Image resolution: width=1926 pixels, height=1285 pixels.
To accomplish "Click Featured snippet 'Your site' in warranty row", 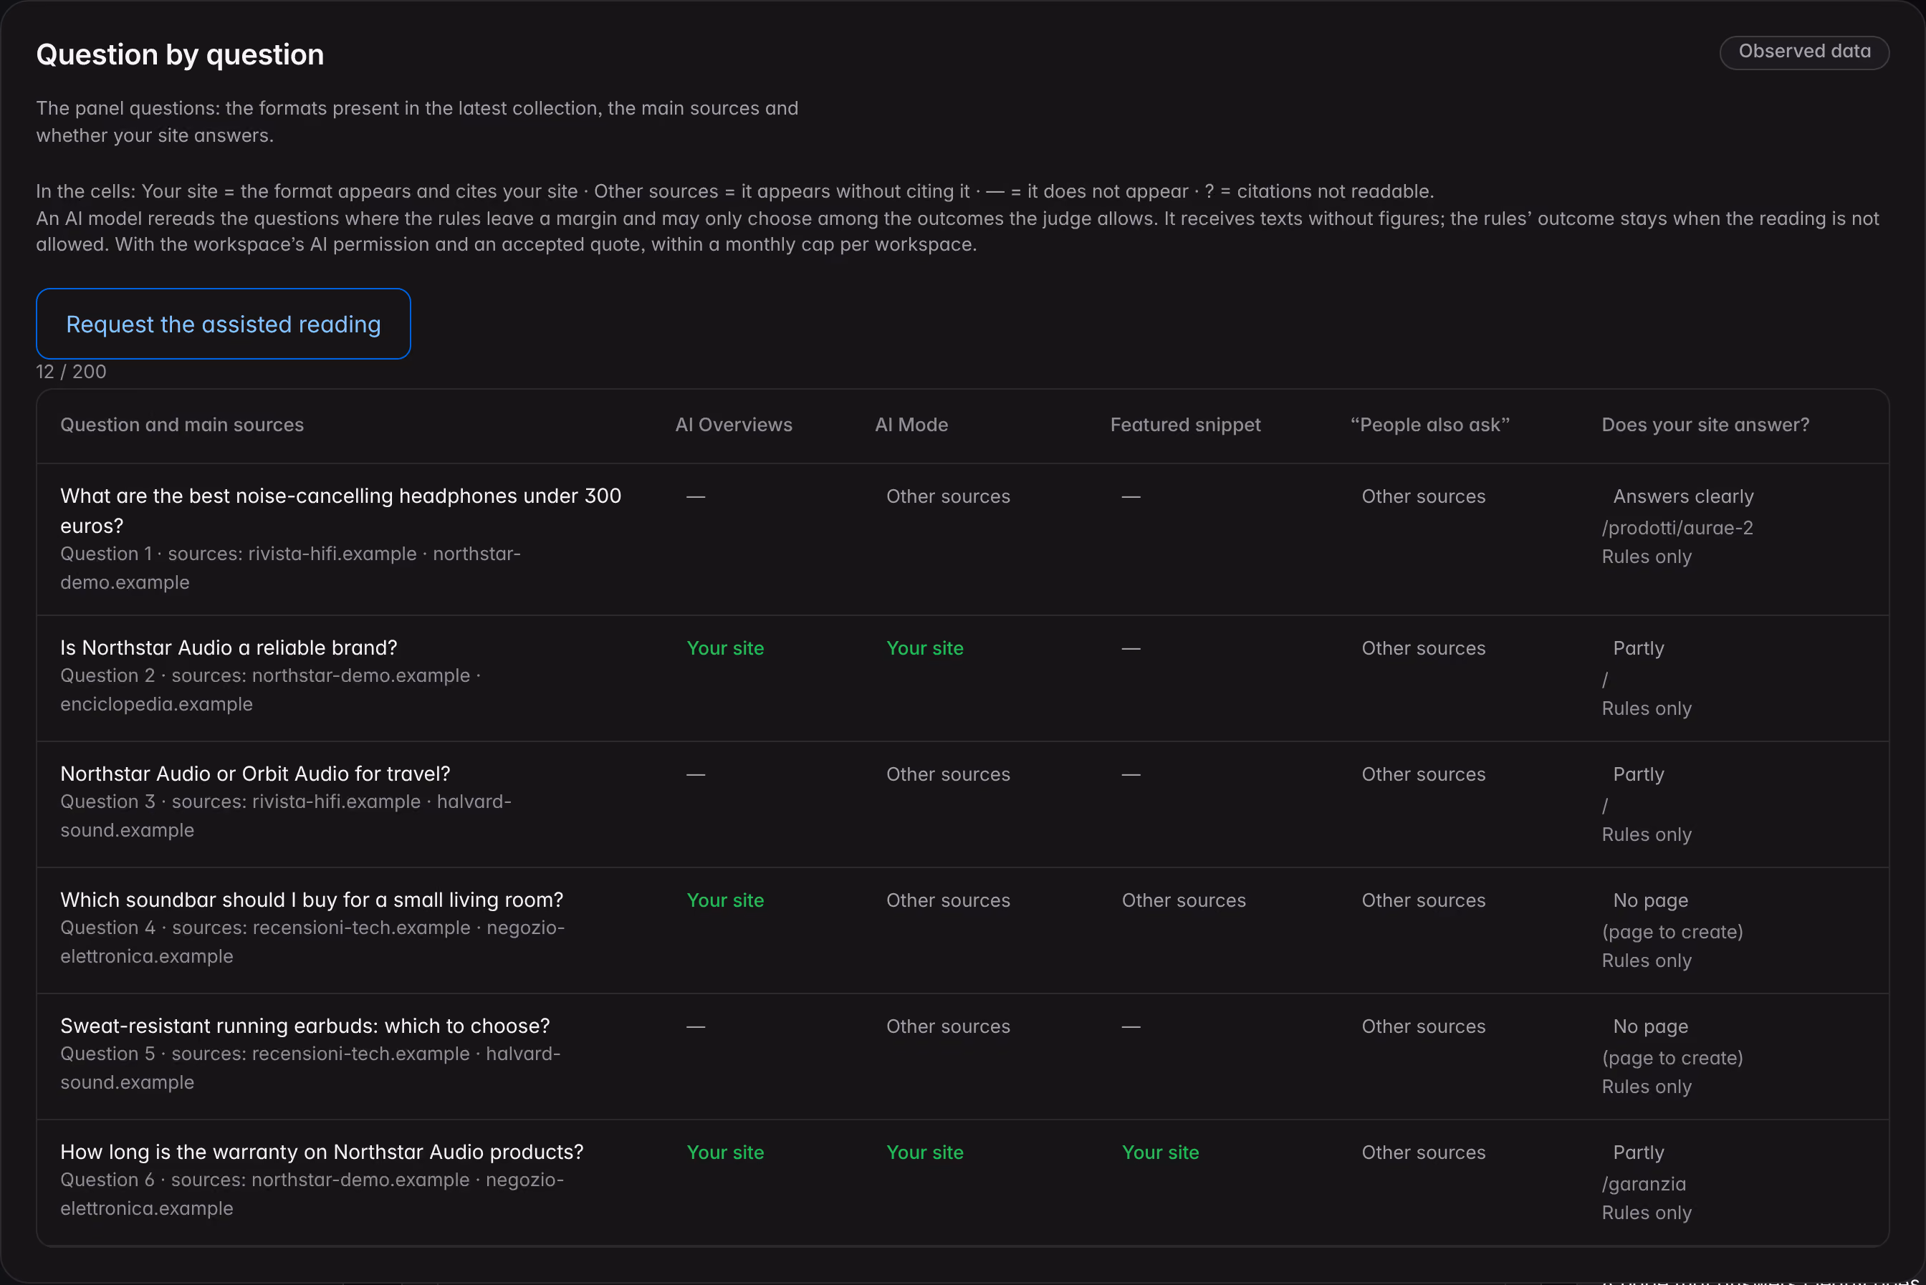I will [1161, 1153].
